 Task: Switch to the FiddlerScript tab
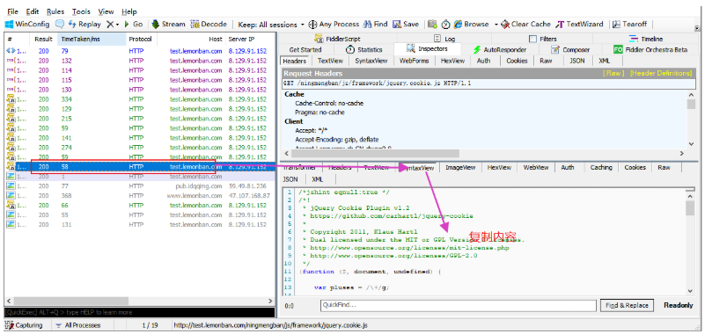click(x=338, y=39)
